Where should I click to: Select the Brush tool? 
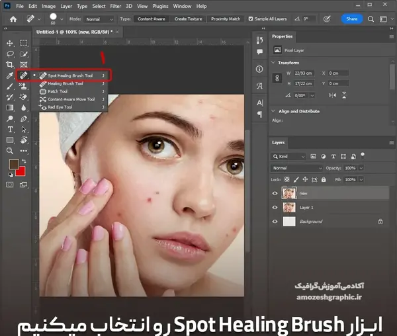[10, 86]
